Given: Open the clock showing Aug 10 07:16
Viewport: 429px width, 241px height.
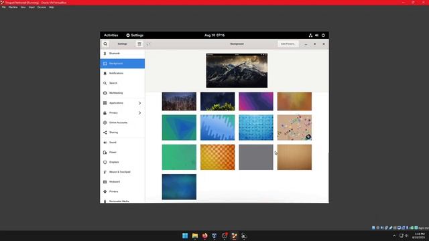Looking at the screenshot, I should click(x=214, y=35).
